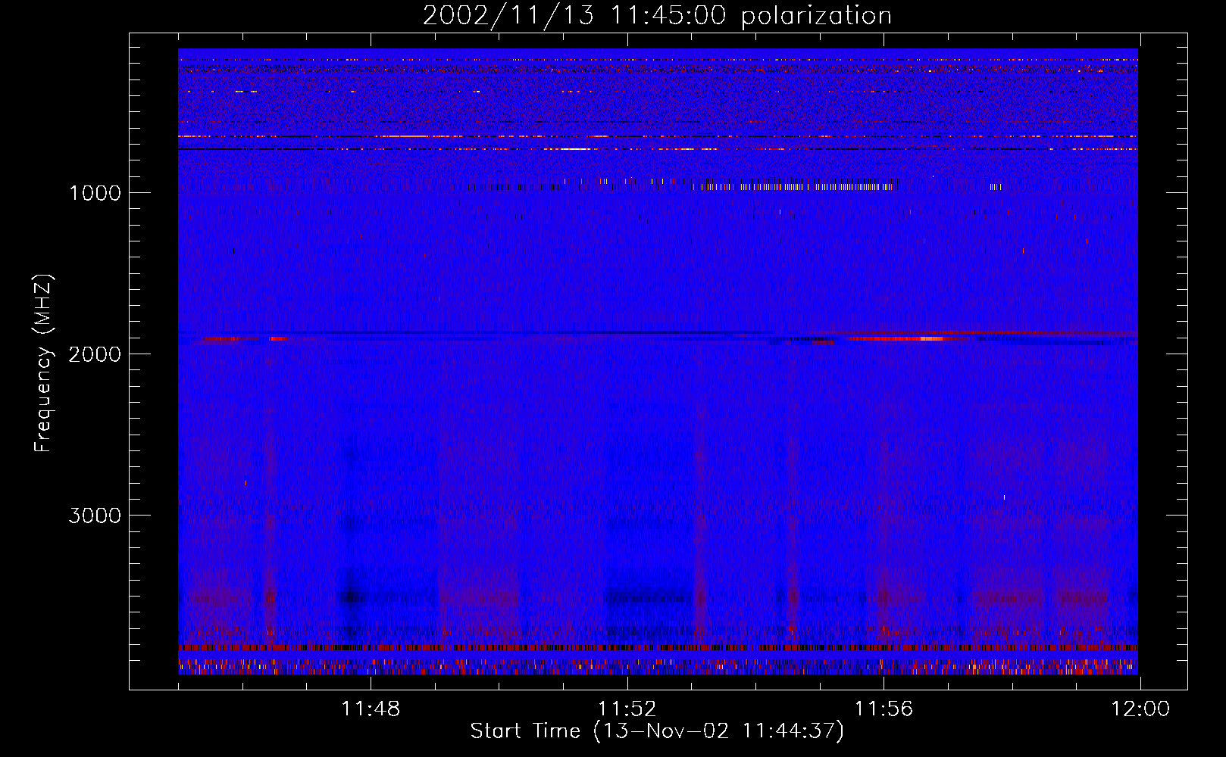Click the 'Start Time (13-Nov-02 11:44:37)' label
1226x757 pixels.
(657, 731)
